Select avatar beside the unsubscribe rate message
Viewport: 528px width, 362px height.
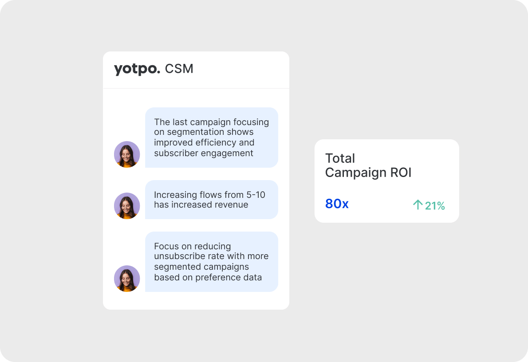[127, 279]
